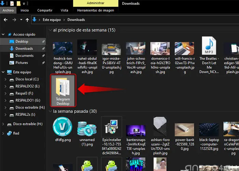Click the Downloads folder icon in address bar
The image size is (239, 171).
tap(34, 19)
